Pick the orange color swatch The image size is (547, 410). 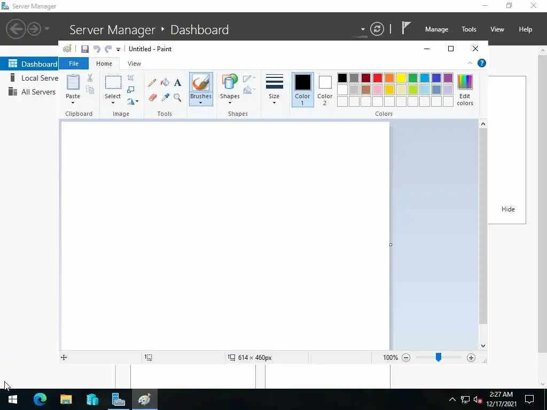coord(389,78)
